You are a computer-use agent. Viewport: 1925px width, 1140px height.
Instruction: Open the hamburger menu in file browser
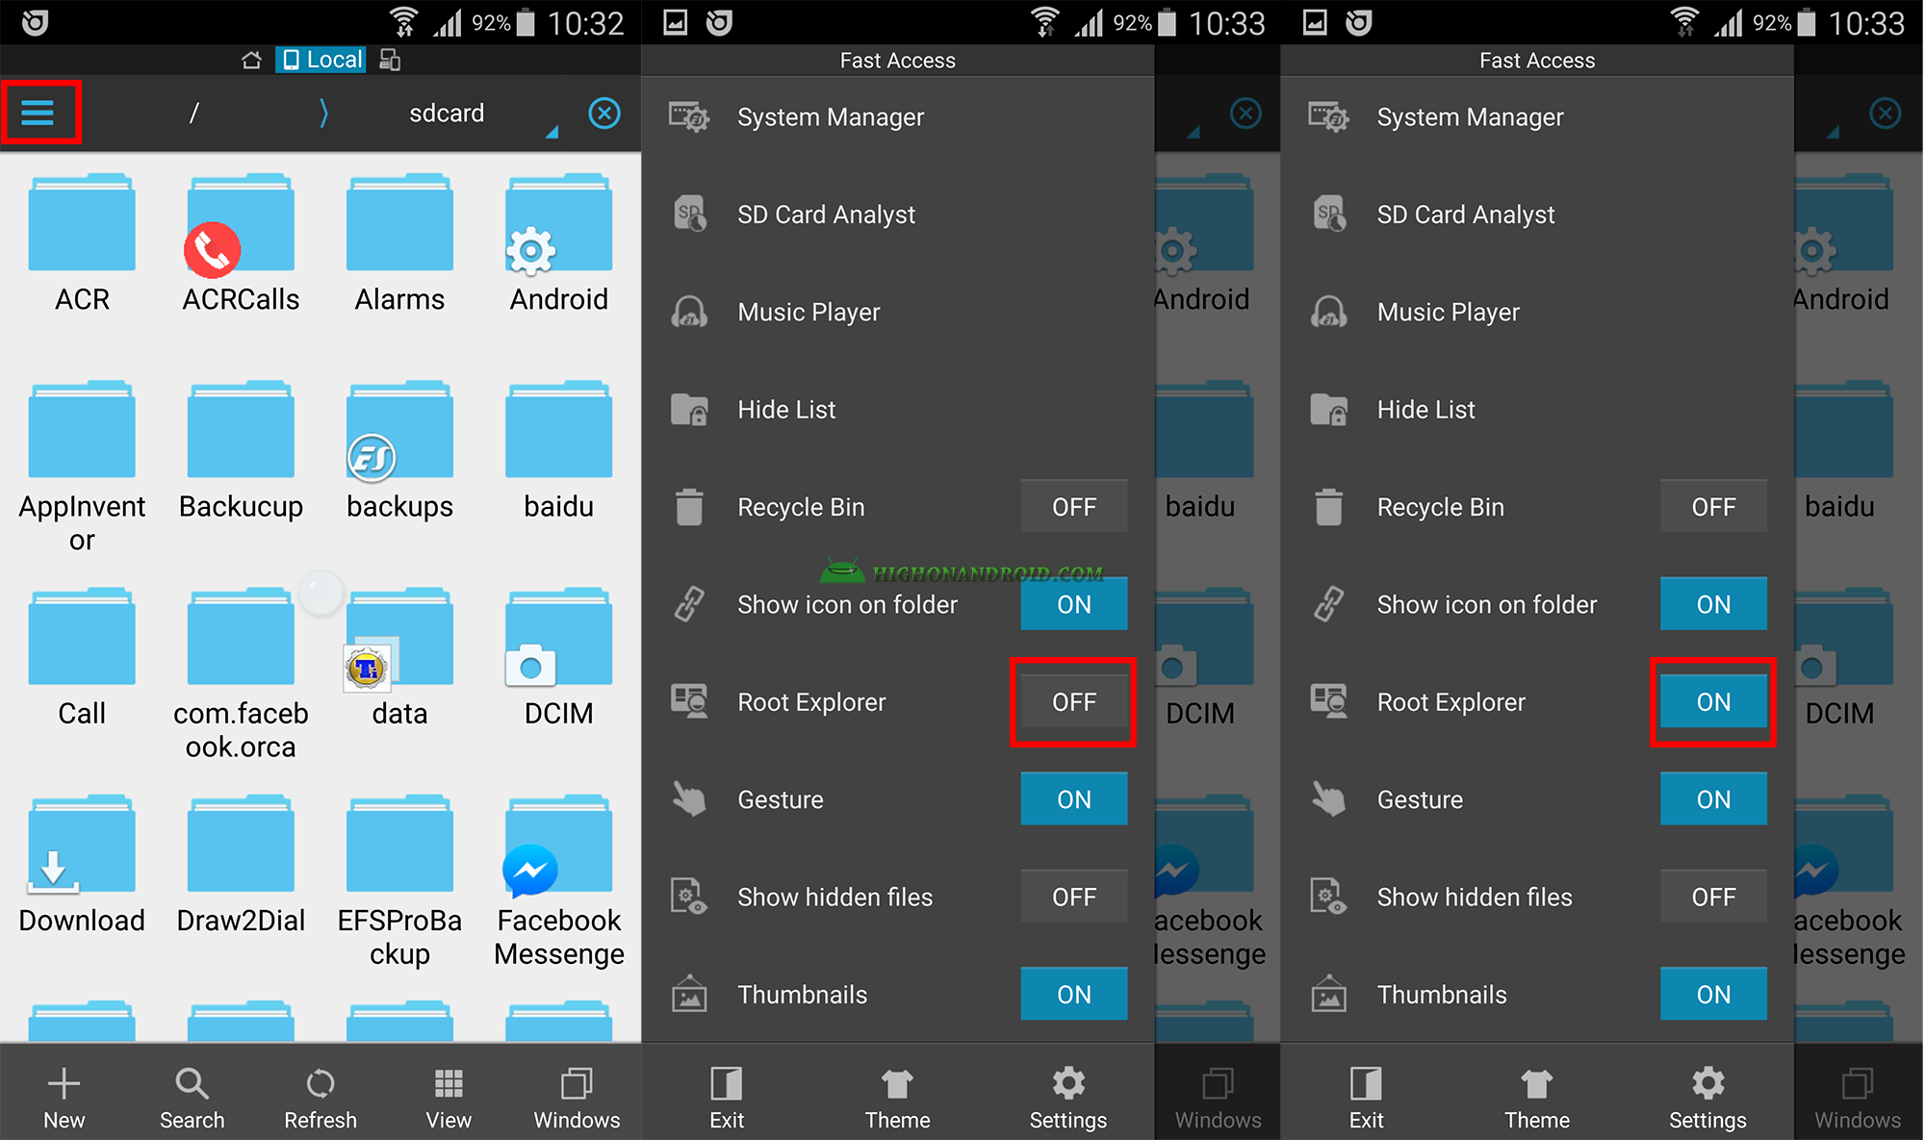click(x=38, y=113)
